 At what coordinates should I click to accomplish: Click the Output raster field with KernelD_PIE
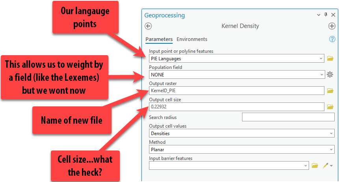236,91
